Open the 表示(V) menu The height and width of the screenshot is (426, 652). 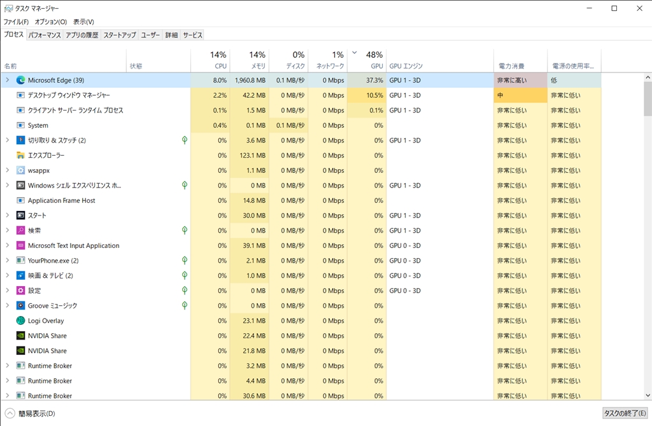[x=83, y=22]
